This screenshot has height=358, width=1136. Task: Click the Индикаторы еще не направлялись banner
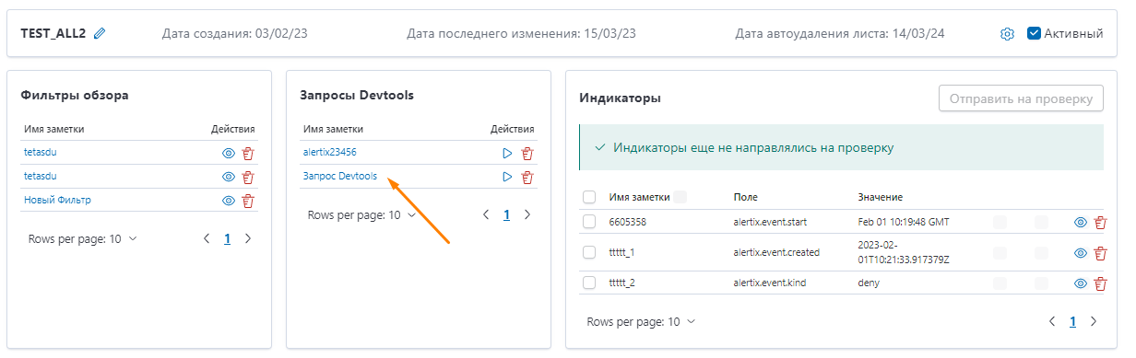841,147
